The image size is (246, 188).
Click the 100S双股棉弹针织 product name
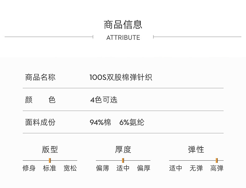[x=121, y=77]
